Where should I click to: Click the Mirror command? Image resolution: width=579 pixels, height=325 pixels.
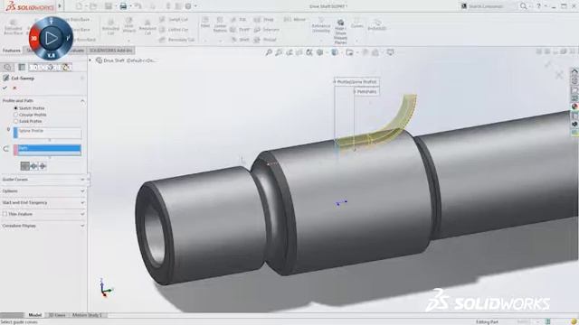point(295,20)
